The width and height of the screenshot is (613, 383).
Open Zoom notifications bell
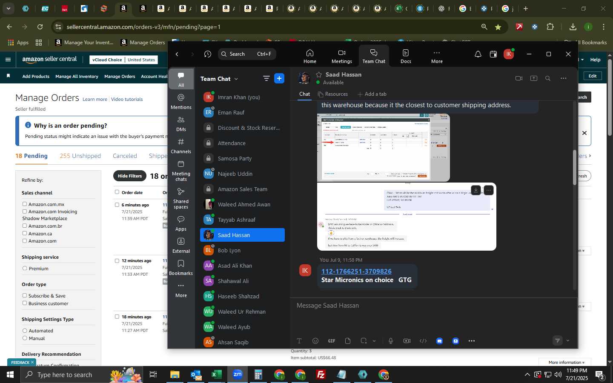(x=478, y=54)
